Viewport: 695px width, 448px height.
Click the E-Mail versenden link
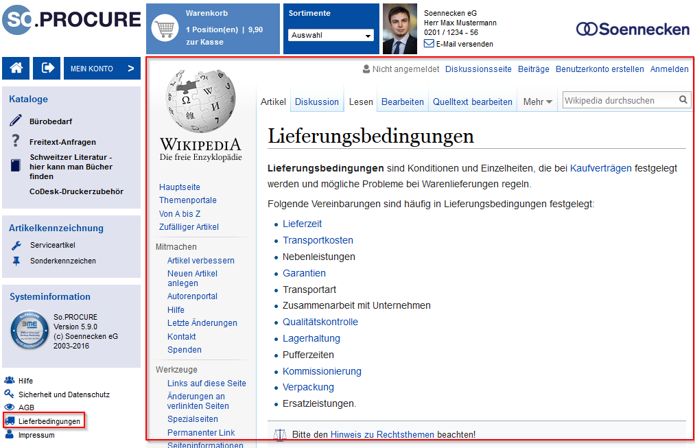464,44
